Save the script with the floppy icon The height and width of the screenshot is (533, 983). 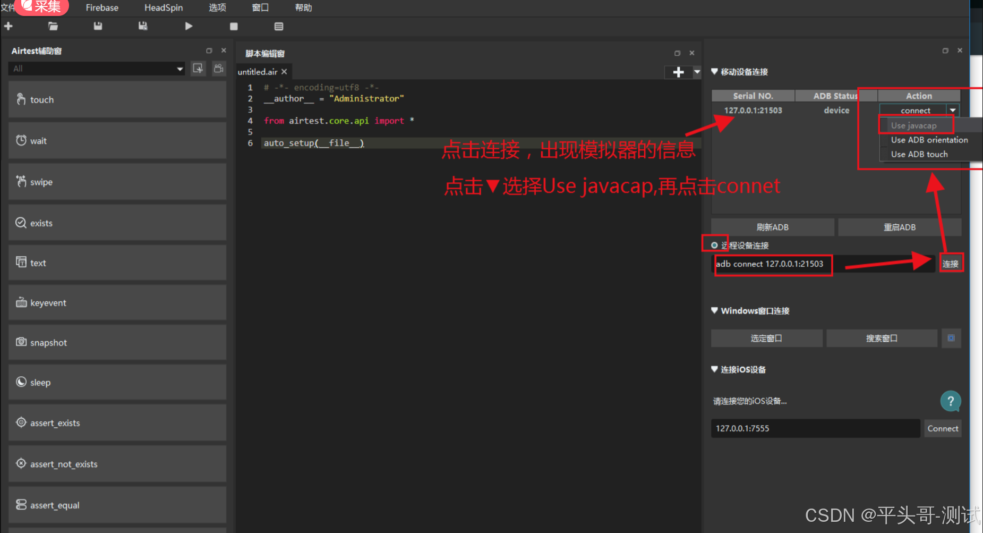tap(98, 26)
